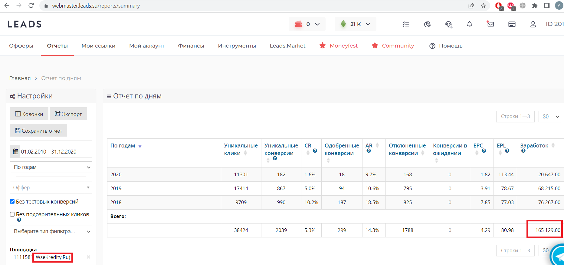Click the task checklist icon in header

[x=406, y=24]
